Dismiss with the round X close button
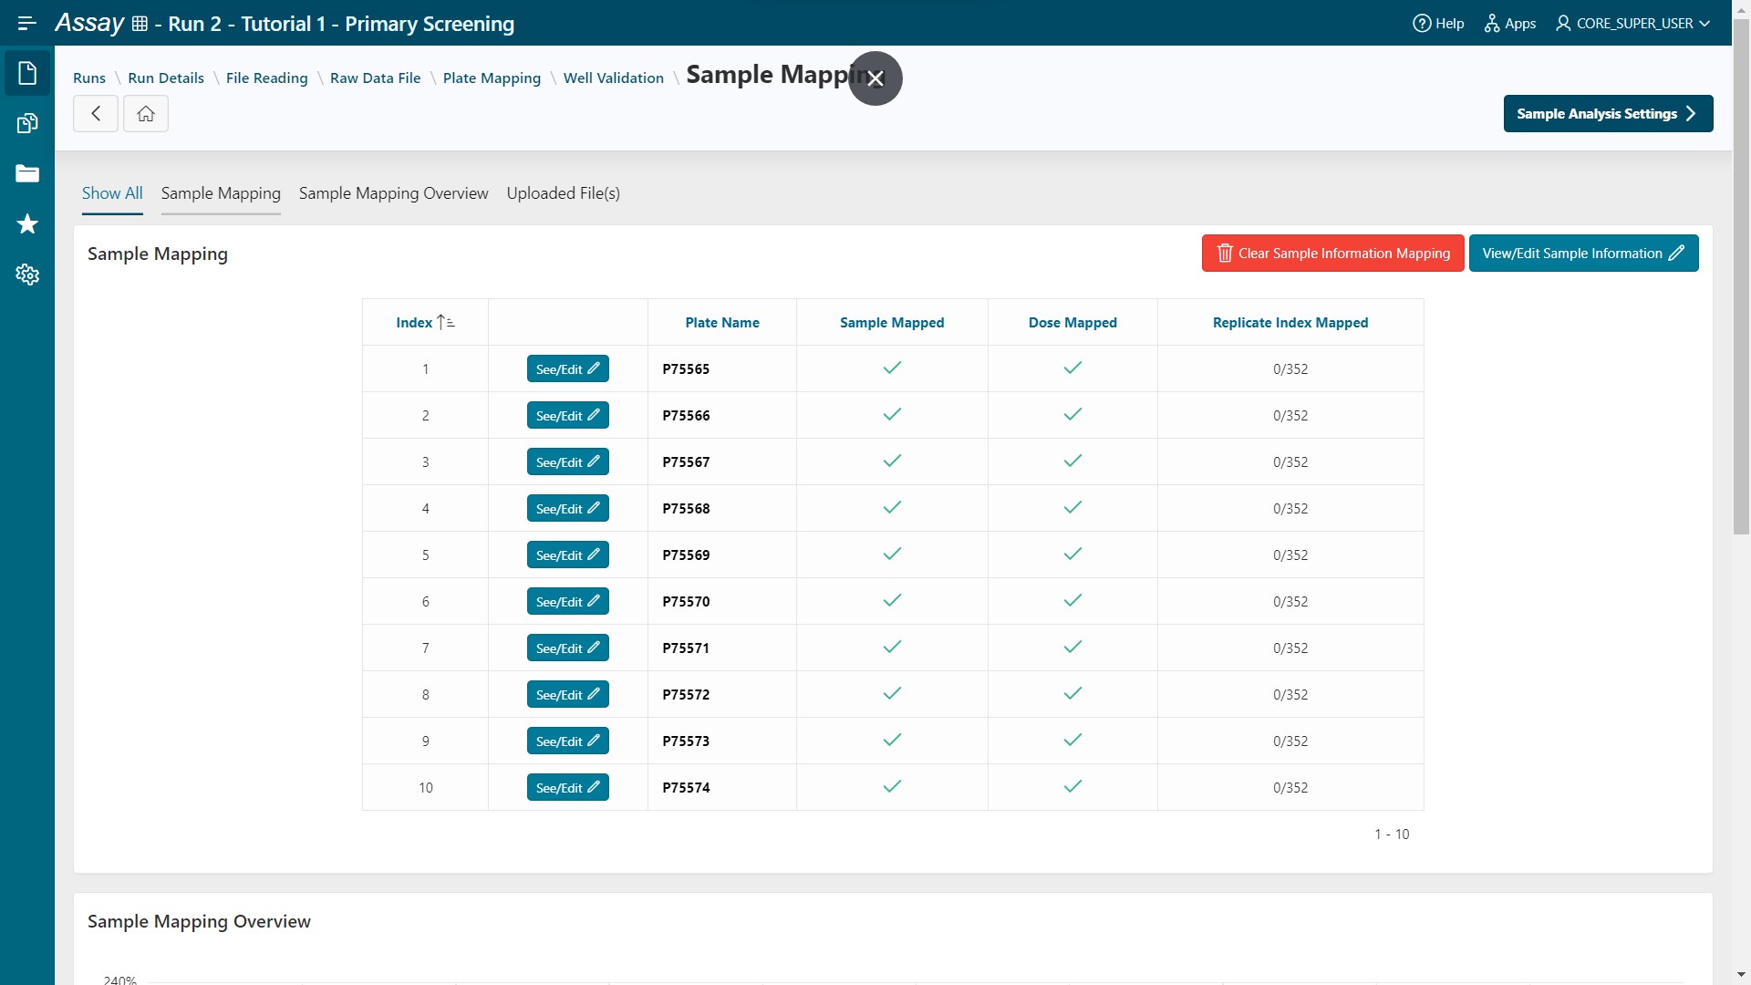 click(875, 78)
